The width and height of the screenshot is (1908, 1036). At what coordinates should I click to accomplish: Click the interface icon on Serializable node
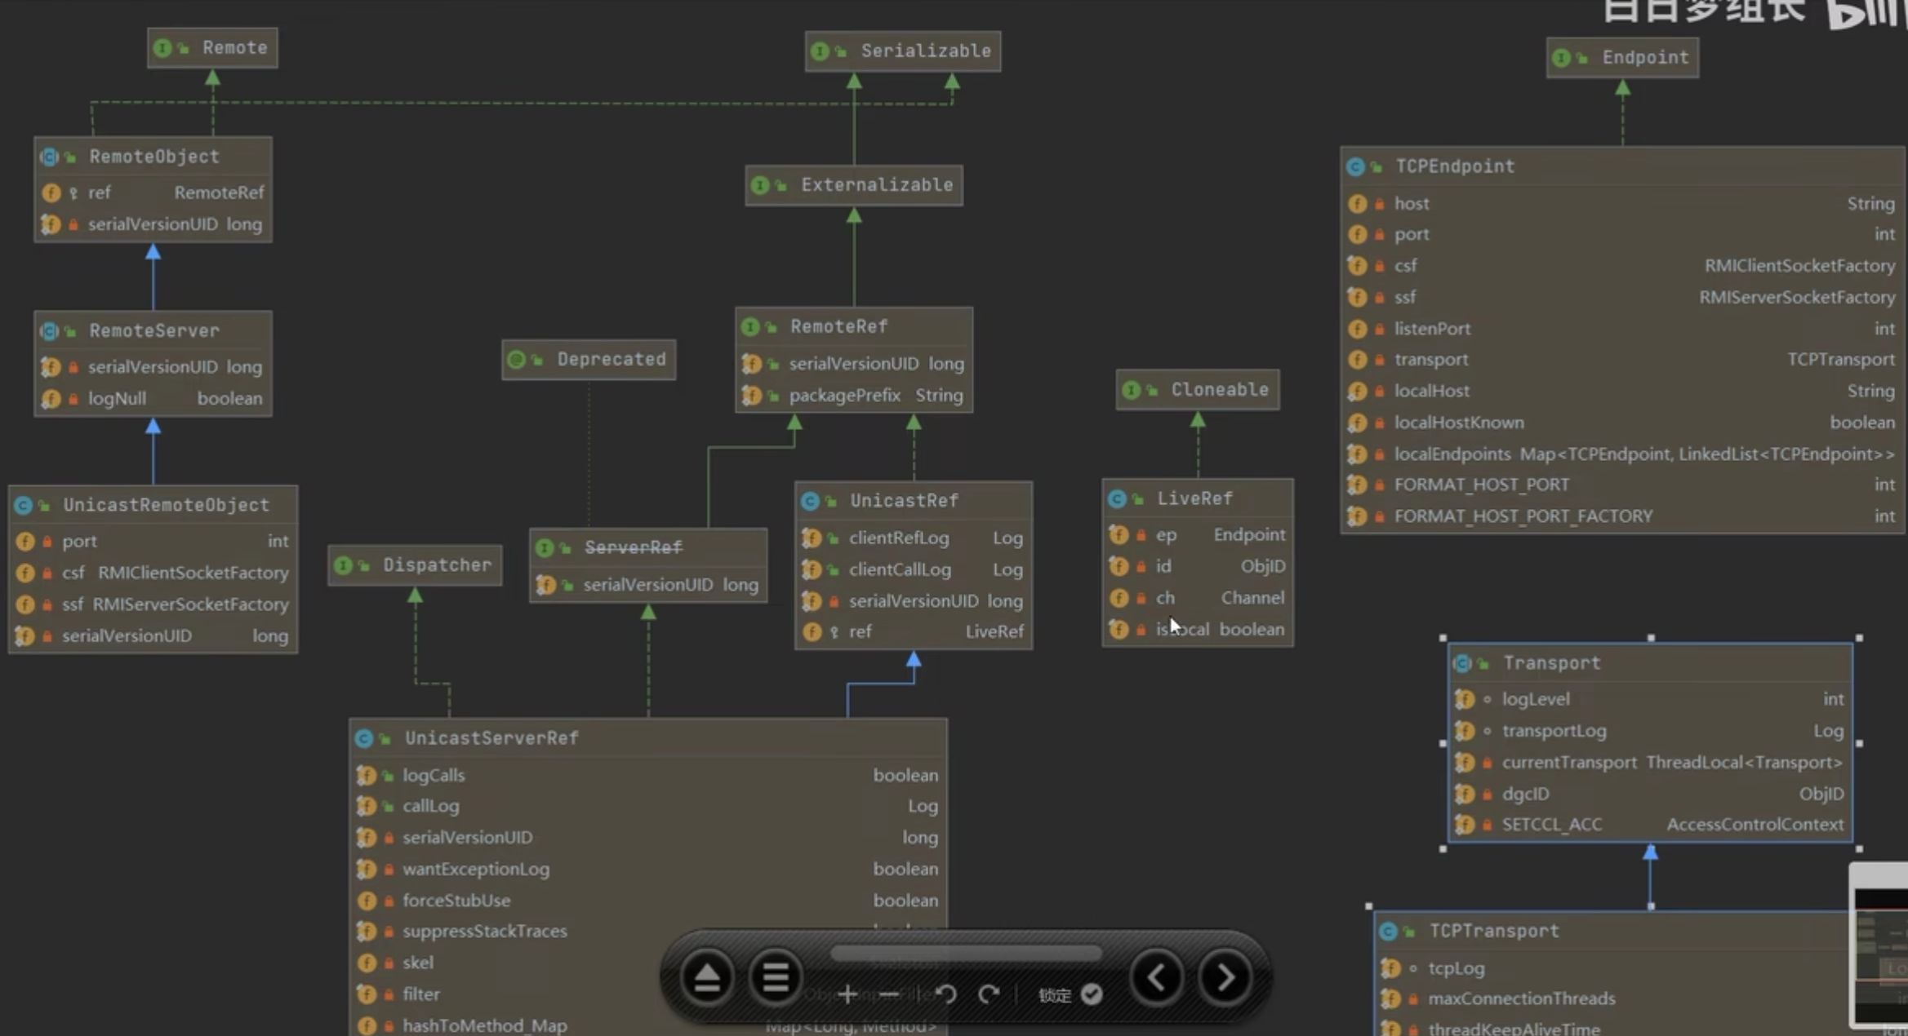820,51
